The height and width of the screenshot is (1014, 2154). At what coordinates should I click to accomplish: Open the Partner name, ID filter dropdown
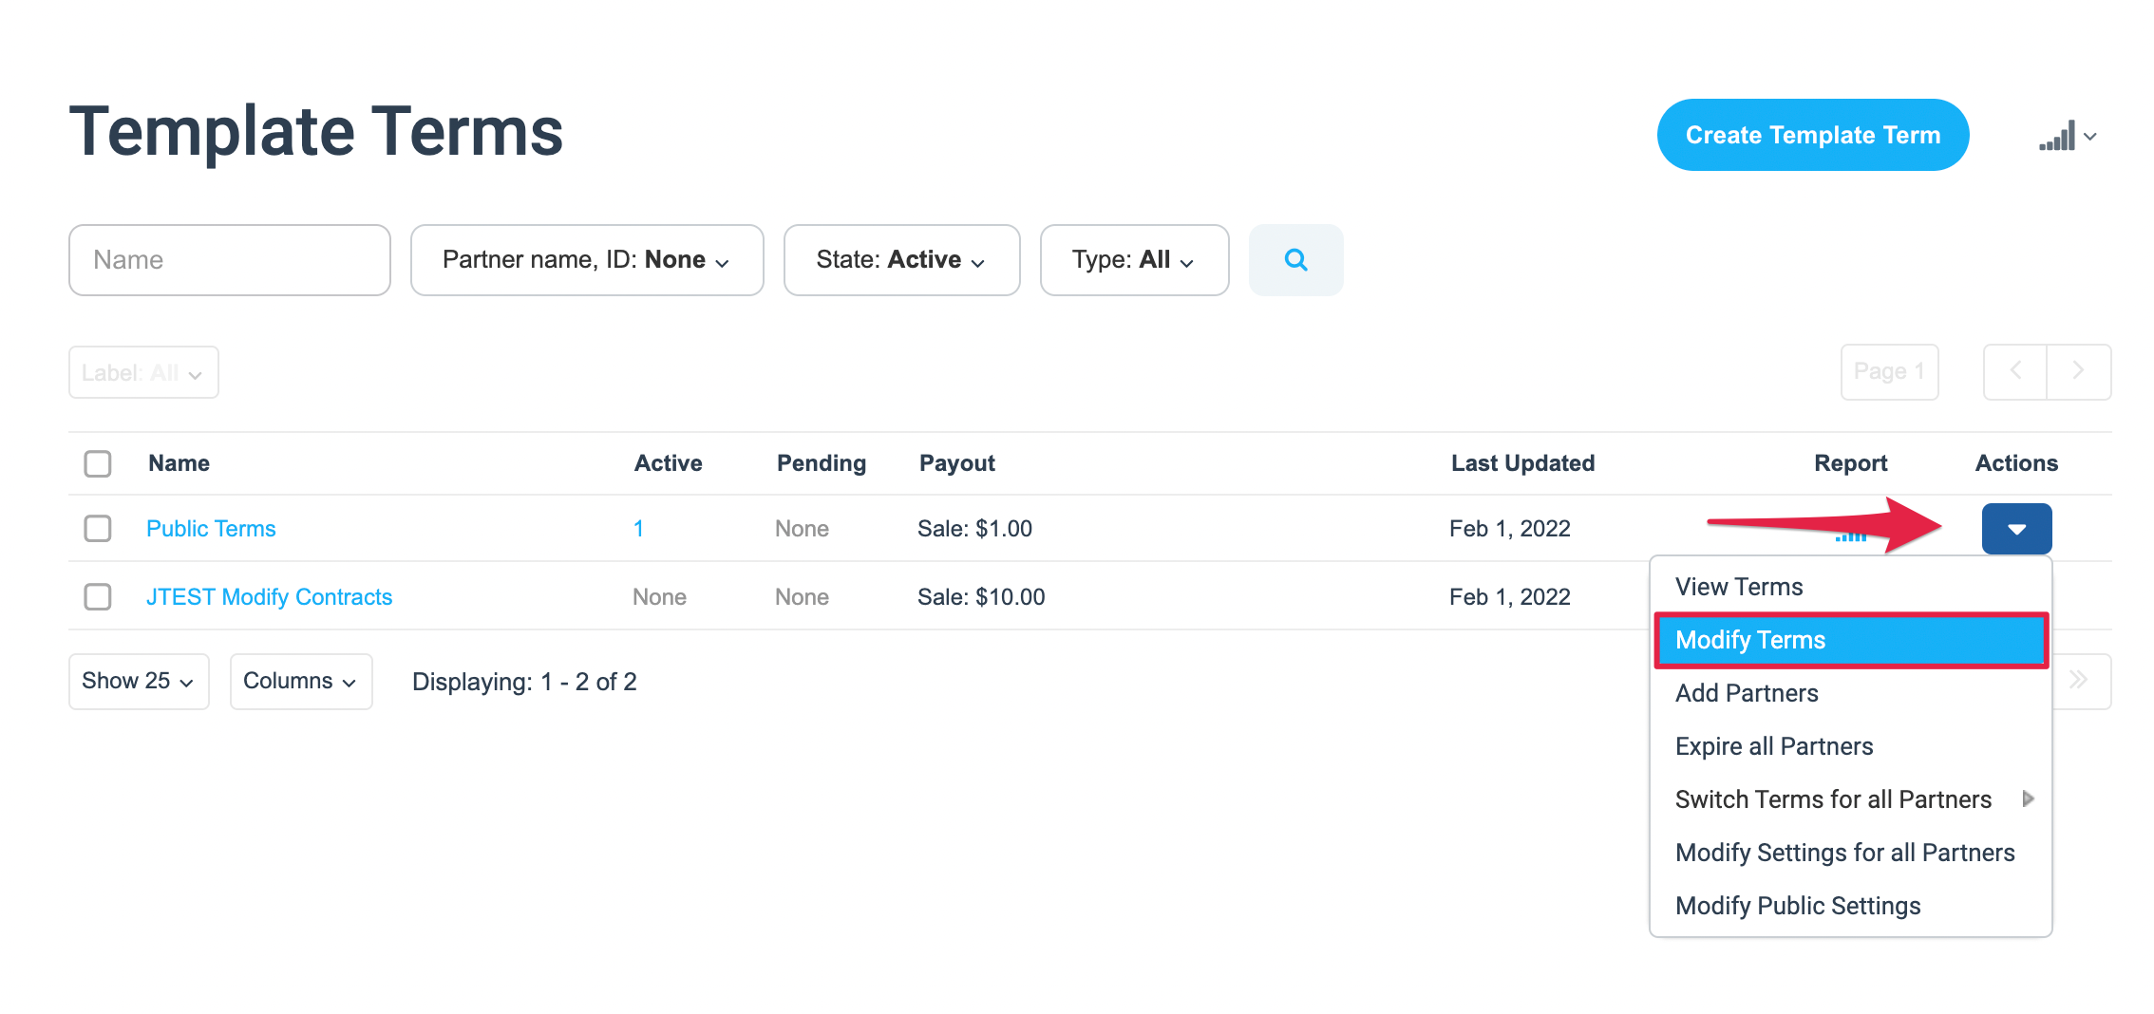tap(587, 260)
